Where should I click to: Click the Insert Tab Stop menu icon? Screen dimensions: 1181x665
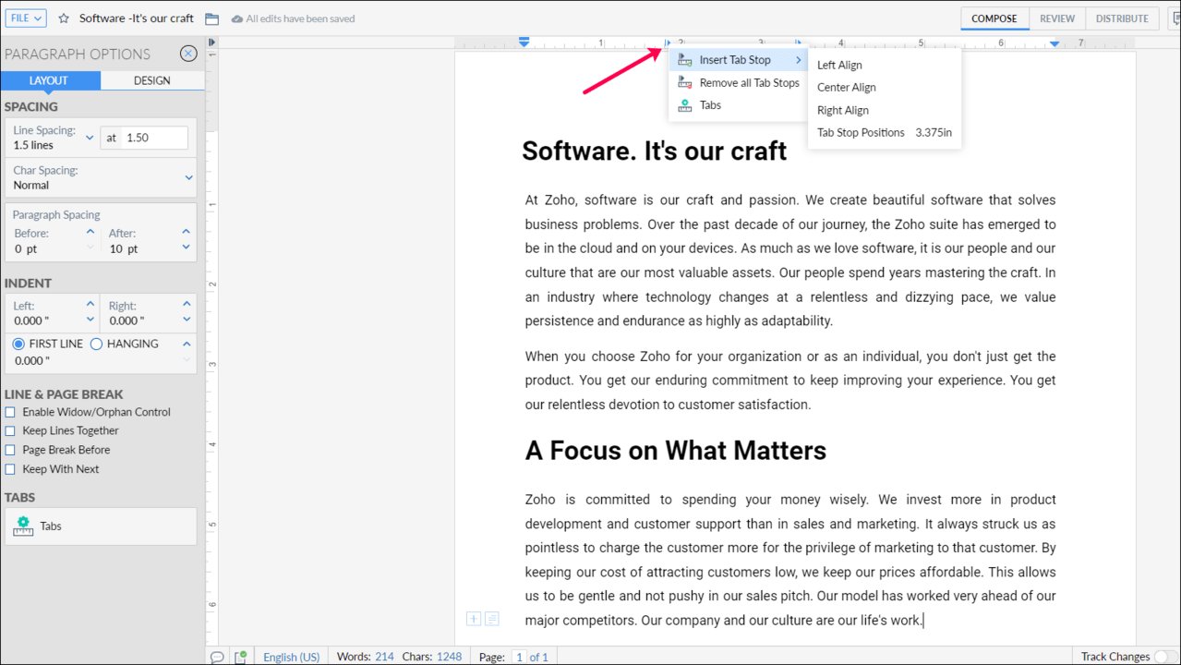(684, 60)
